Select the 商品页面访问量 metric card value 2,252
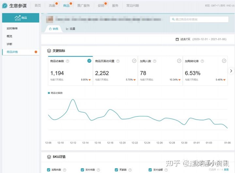235x173 pixels. point(102,73)
